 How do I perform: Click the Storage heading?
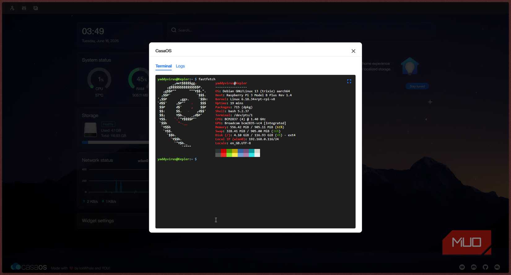coord(90,115)
